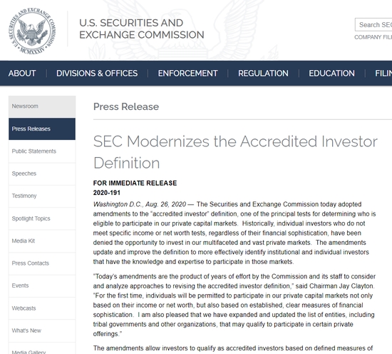Go to the Education section
This screenshot has width=392, height=354.
(331, 74)
